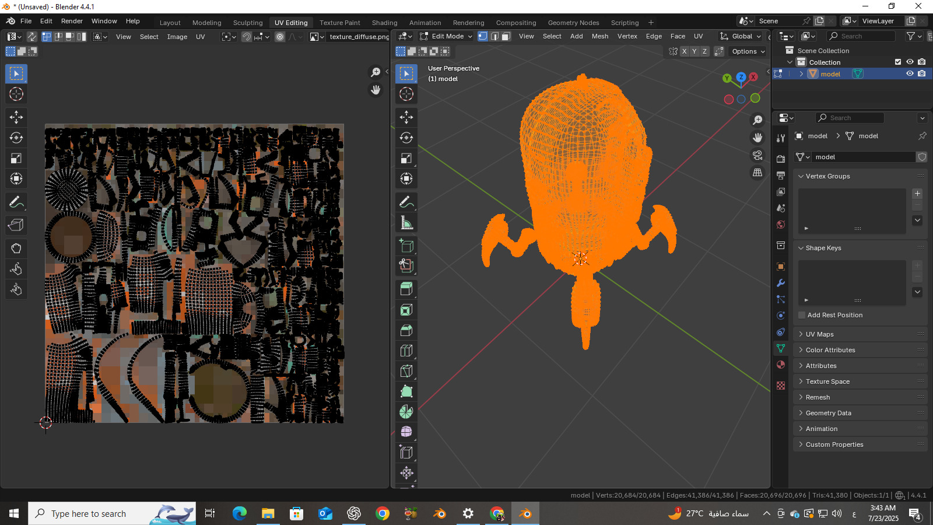Screen dimensions: 933x525
Task: Enable the Add Rest Position checkbox
Action: coord(802,315)
